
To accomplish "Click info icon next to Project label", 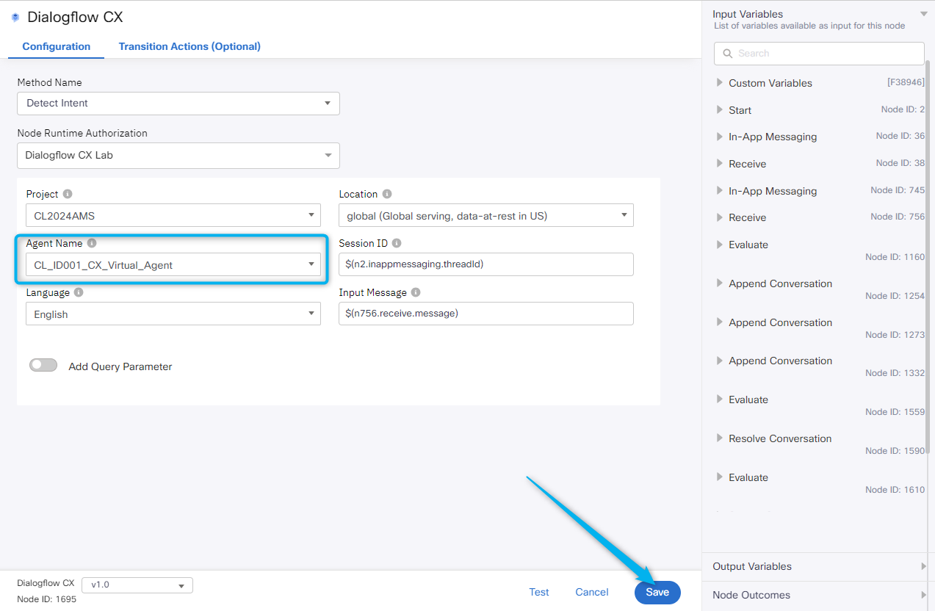I will (x=68, y=194).
